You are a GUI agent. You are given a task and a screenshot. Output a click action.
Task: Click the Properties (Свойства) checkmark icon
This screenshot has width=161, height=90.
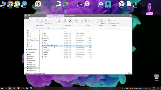click(98, 21)
